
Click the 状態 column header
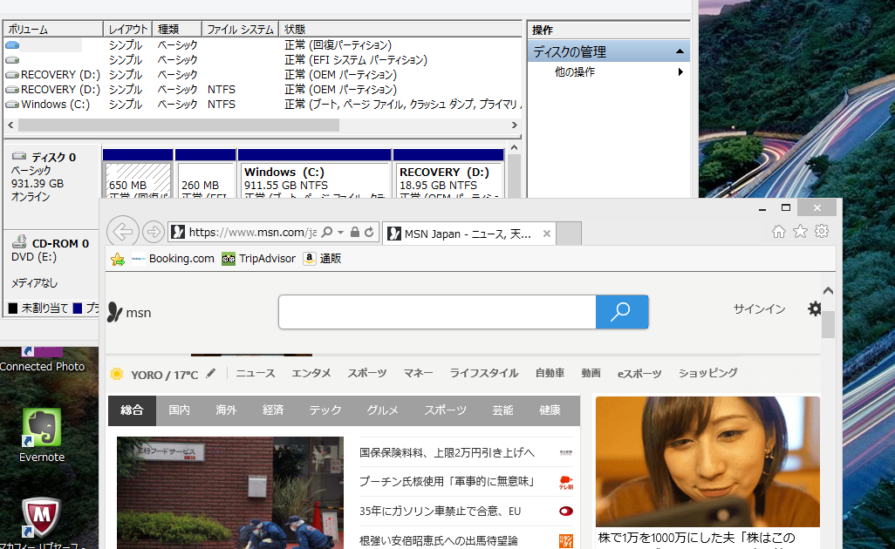[x=400, y=29]
